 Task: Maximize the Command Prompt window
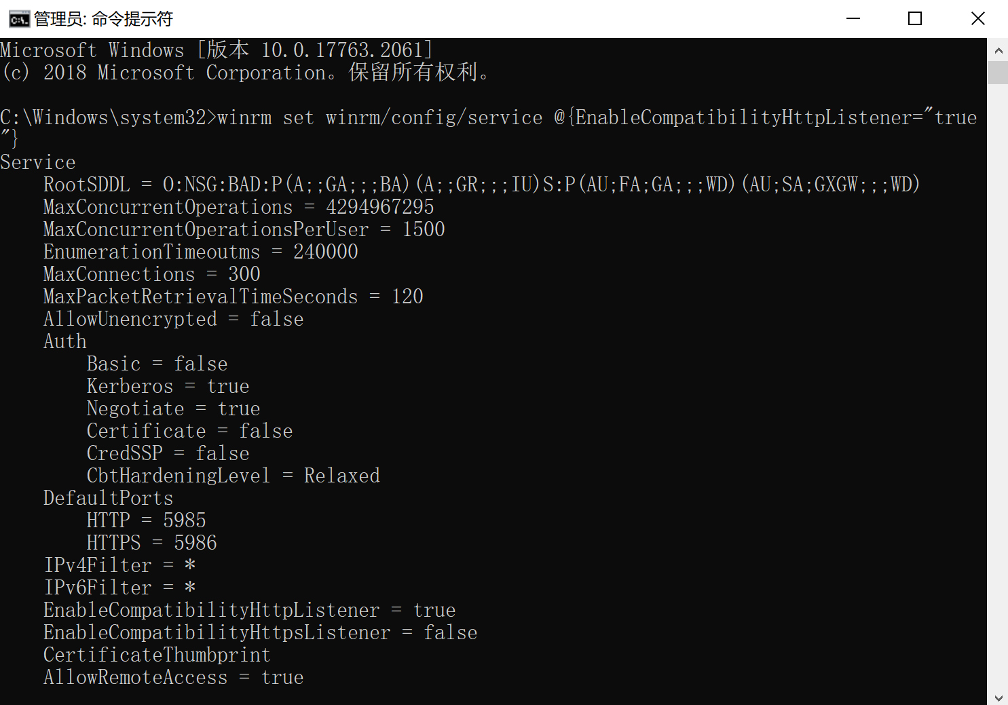915,19
